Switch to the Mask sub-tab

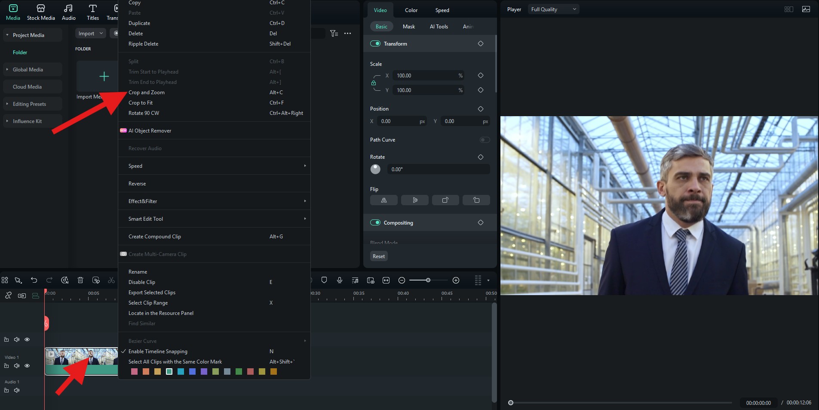click(409, 26)
